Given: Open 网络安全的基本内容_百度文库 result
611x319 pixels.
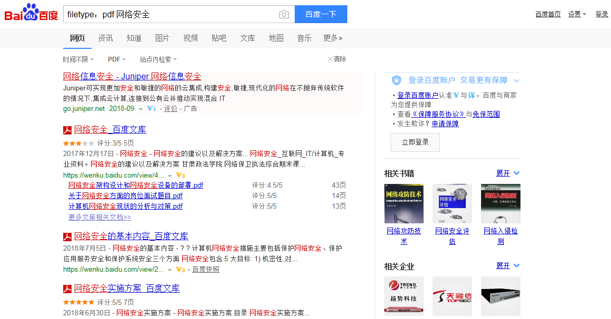Looking at the screenshot, I should [x=132, y=236].
